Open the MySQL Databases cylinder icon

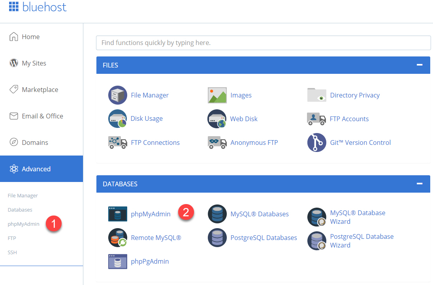(217, 214)
